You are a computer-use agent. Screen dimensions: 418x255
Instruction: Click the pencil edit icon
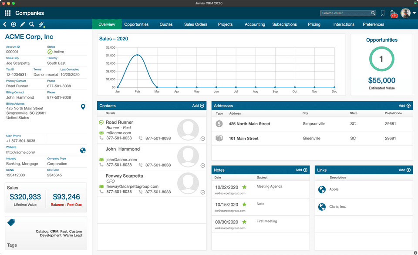[x=23, y=24]
